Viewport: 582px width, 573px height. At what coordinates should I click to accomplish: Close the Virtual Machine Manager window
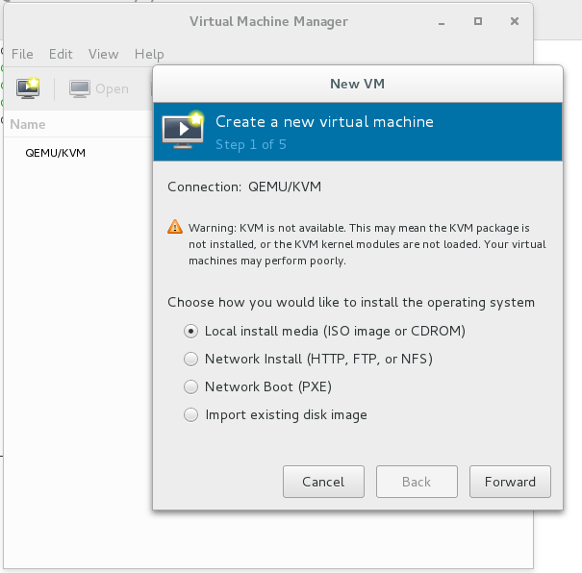515,21
